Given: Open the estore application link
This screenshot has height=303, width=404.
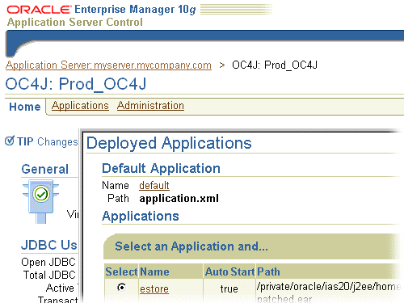Looking at the screenshot, I should pos(154,289).
